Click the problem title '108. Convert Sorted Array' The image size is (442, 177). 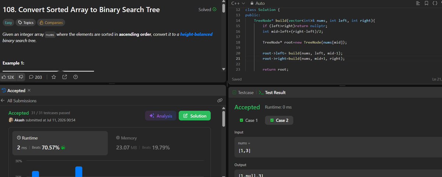pos(81,10)
